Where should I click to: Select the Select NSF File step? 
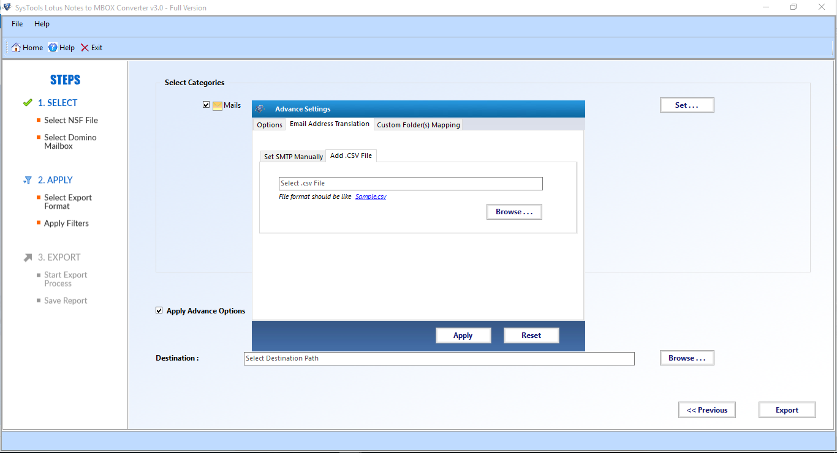71,121
